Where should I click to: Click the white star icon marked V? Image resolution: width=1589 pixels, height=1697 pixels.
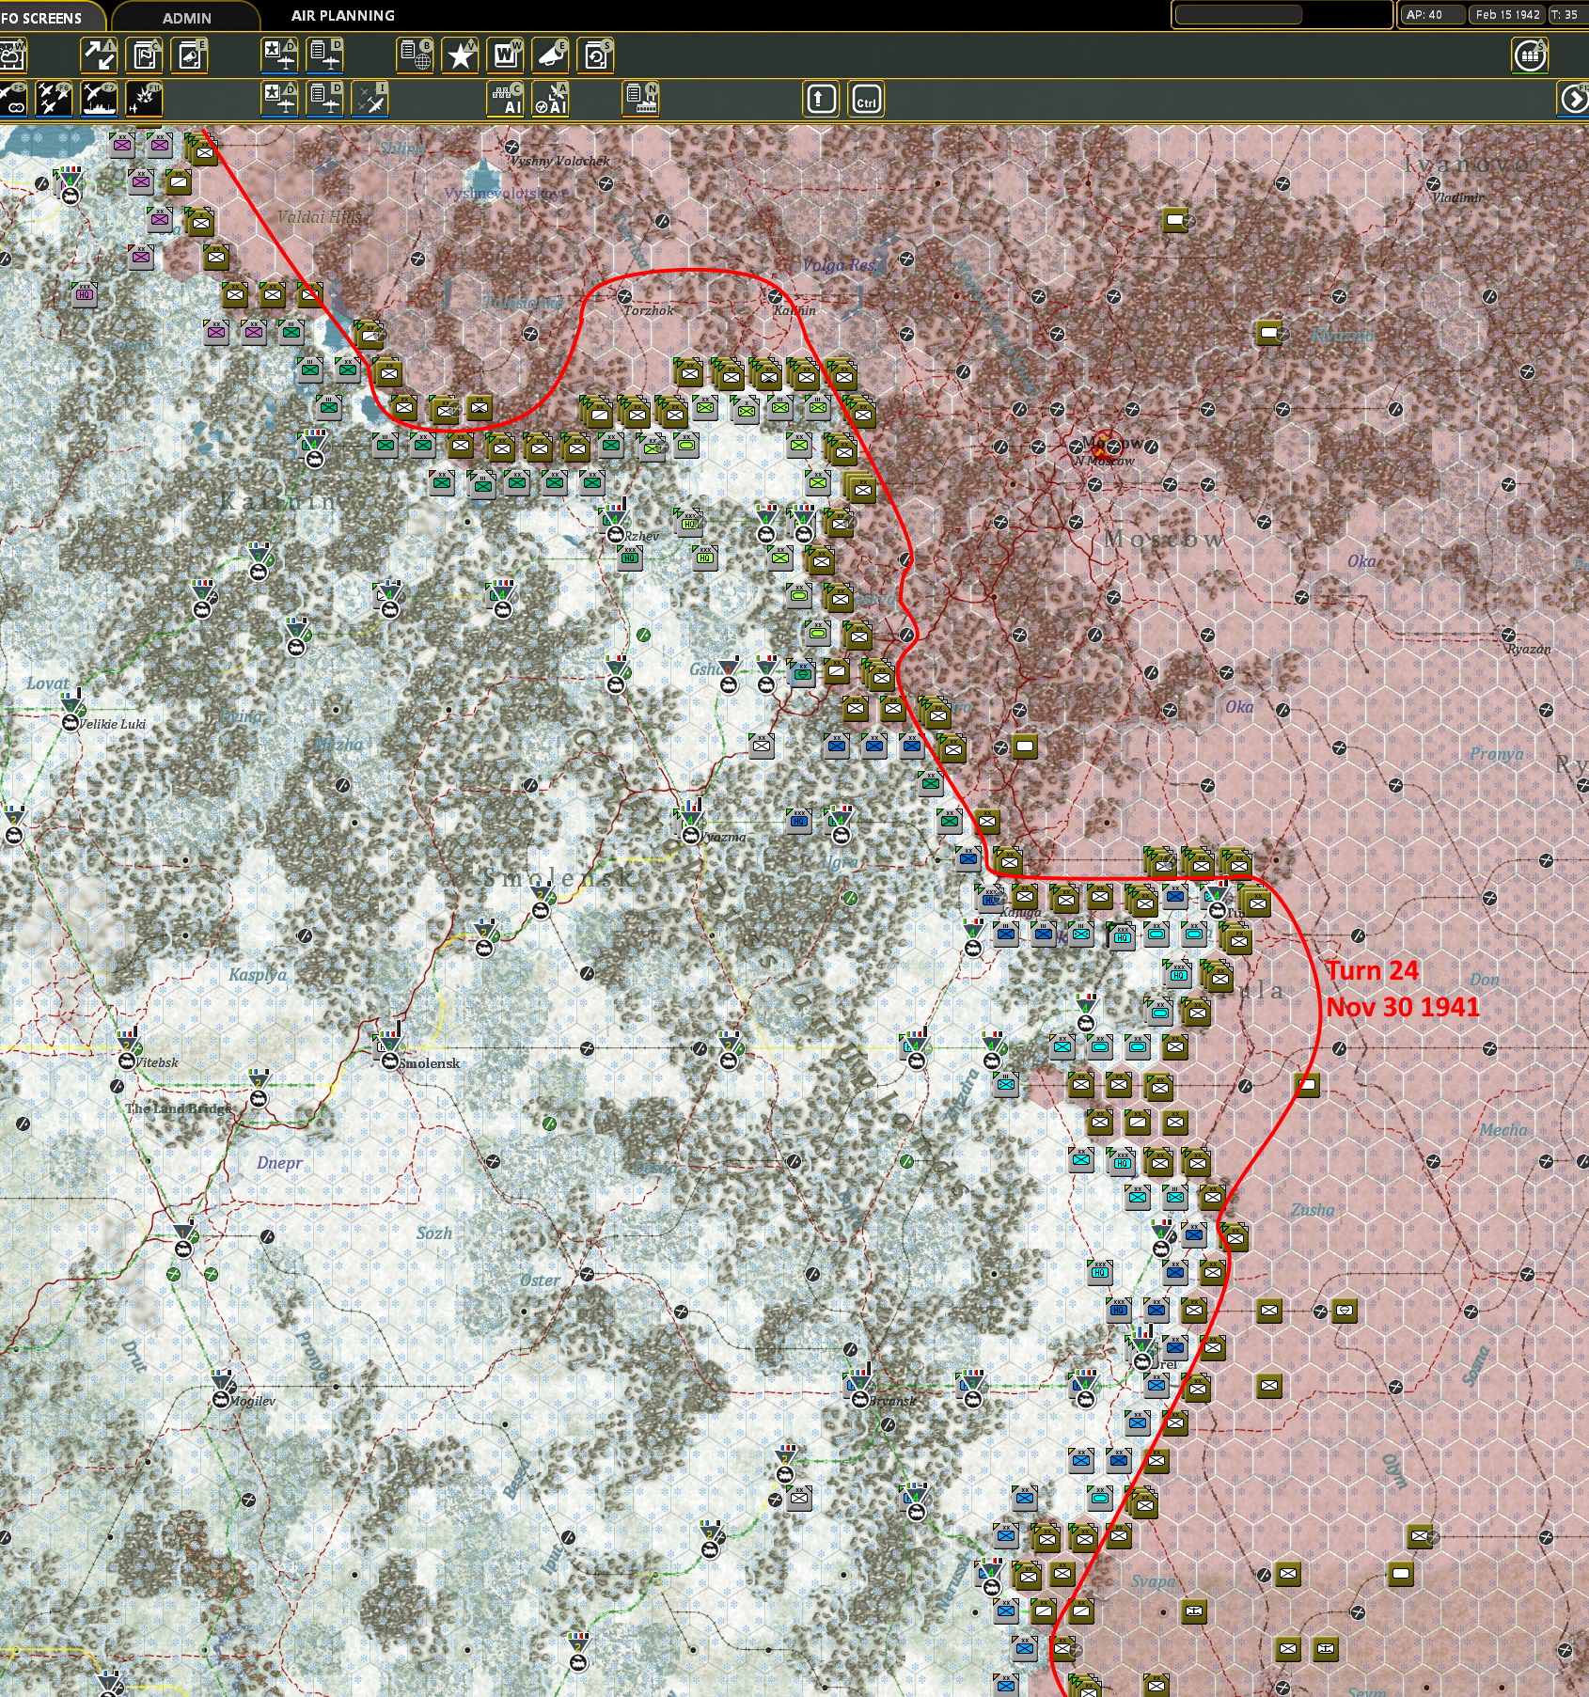pyautogui.click(x=461, y=56)
